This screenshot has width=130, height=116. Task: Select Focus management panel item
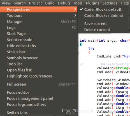(x=39, y=98)
